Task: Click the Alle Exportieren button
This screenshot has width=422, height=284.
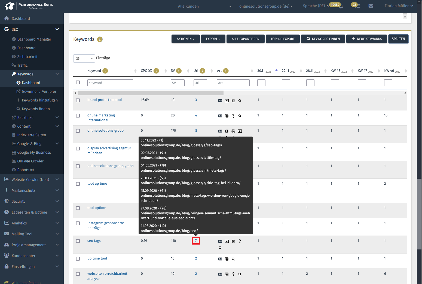Action: click(x=246, y=39)
